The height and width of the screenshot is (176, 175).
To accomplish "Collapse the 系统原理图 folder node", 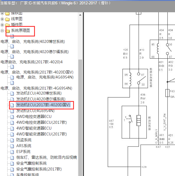I will point(2,31).
